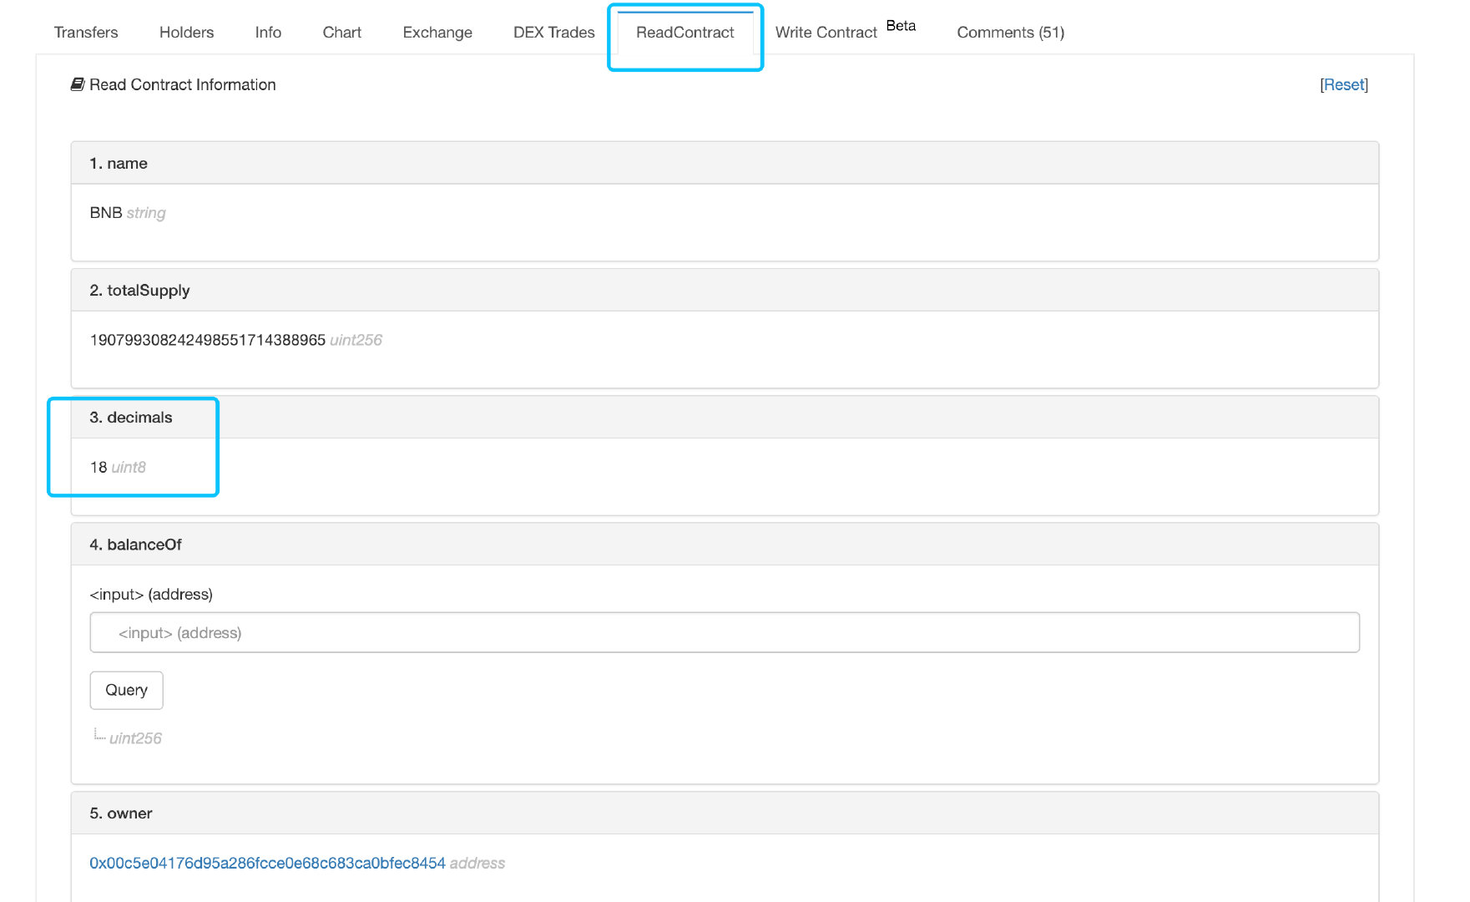Focus the balanceOf address input field
The width and height of the screenshot is (1470, 902).
[725, 632]
